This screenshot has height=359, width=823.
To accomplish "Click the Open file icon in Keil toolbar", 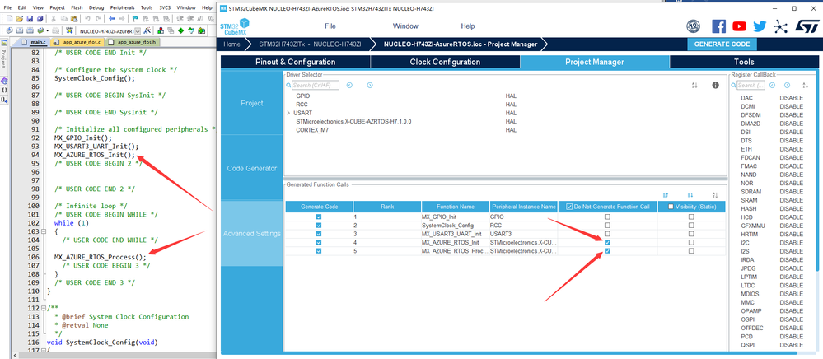I will [20, 18].
